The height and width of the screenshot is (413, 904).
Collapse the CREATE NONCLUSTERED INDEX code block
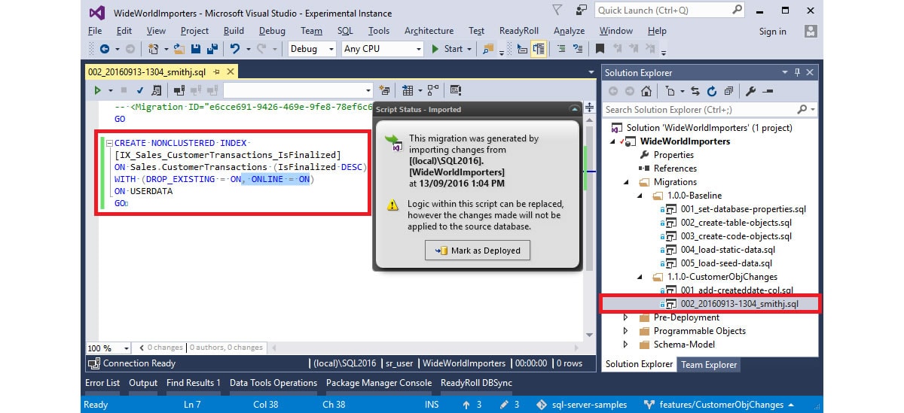[x=109, y=143]
